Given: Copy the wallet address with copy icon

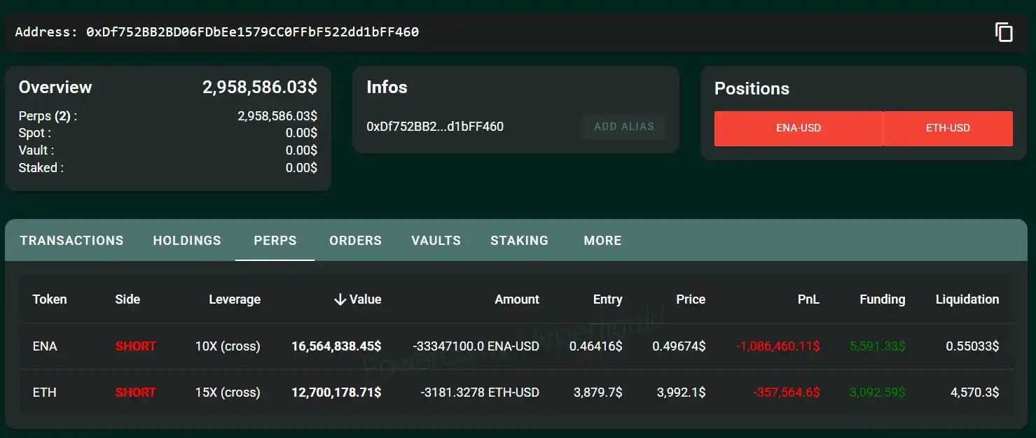Looking at the screenshot, I should click(1004, 32).
